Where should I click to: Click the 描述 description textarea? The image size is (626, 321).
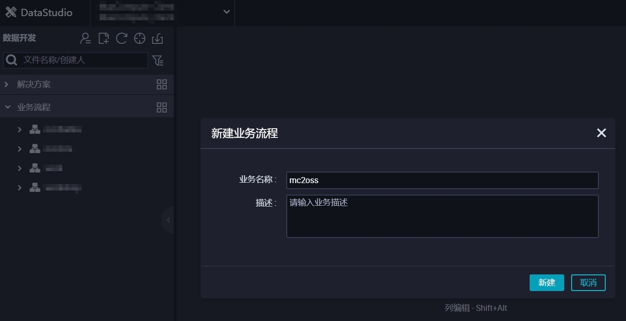click(x=442, y=216)
